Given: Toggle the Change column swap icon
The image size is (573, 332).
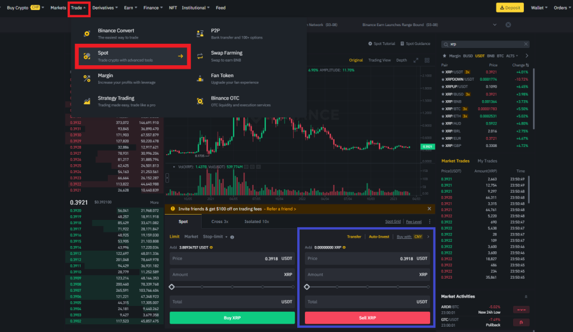Looking at the screenshot, I should click(527, 65).
